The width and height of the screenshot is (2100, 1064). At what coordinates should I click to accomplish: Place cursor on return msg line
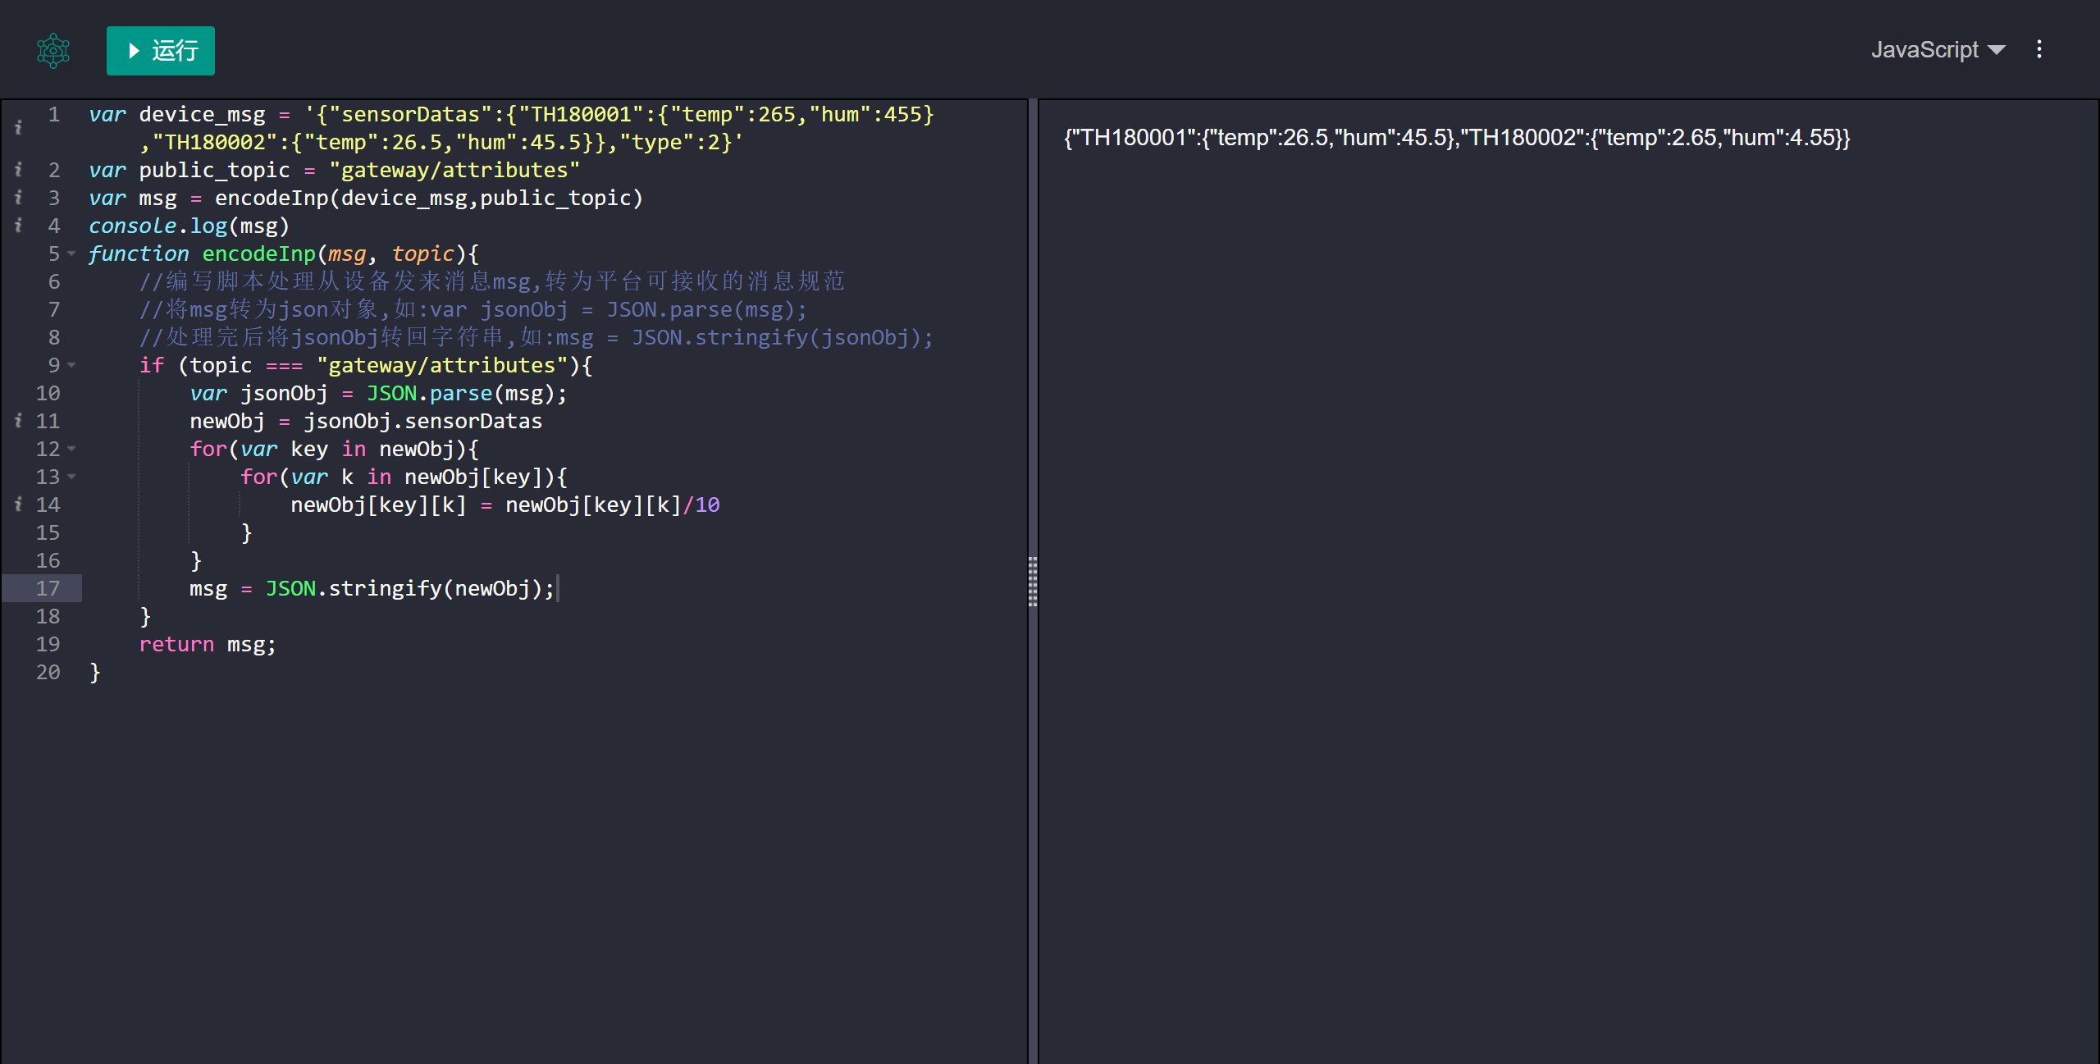click(x=208, y=645)
